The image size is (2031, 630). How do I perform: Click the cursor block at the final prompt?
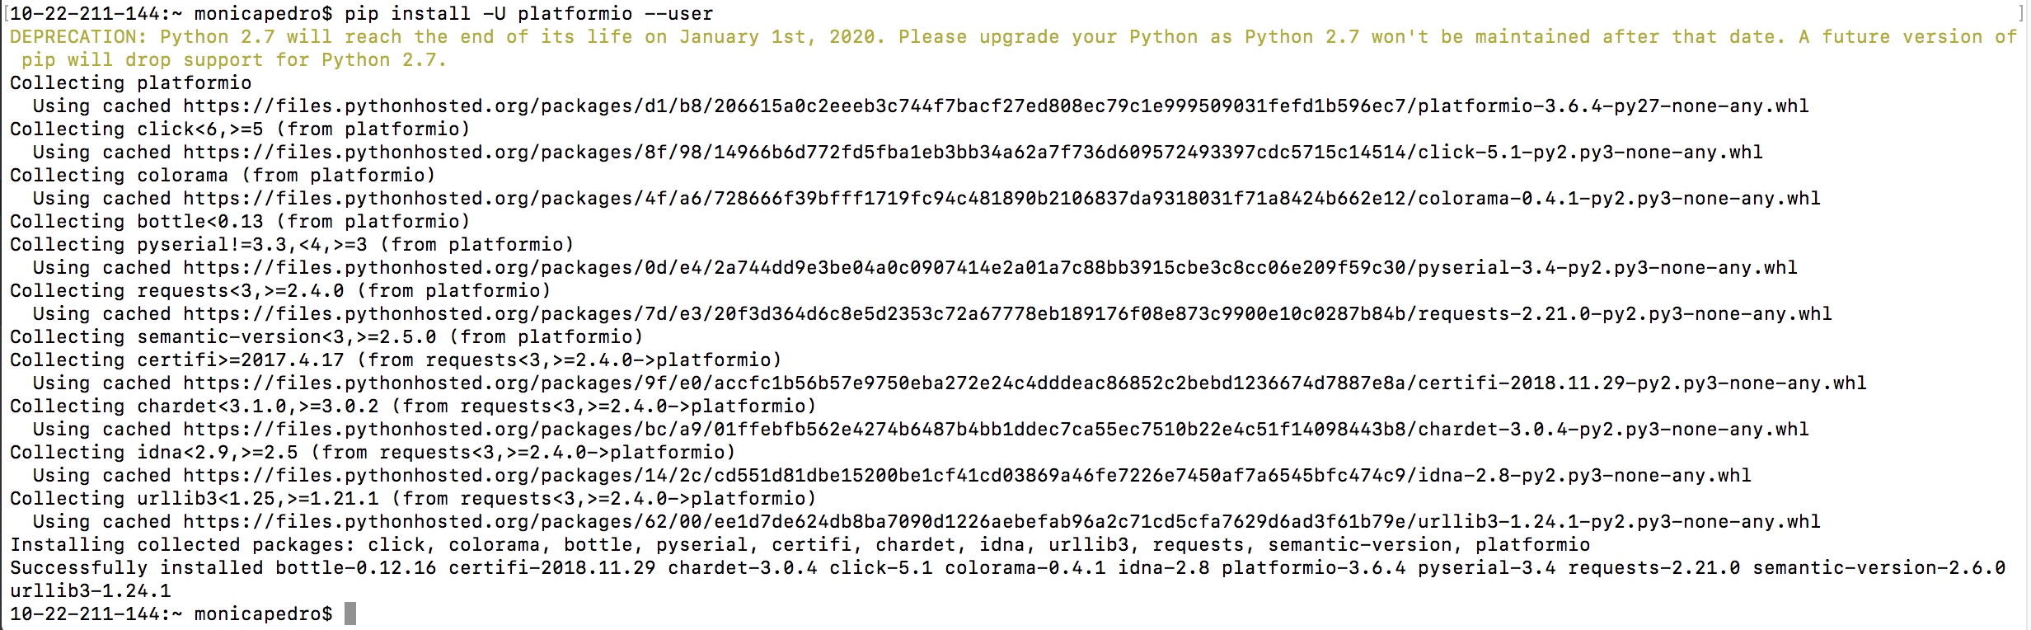point(350,614)
